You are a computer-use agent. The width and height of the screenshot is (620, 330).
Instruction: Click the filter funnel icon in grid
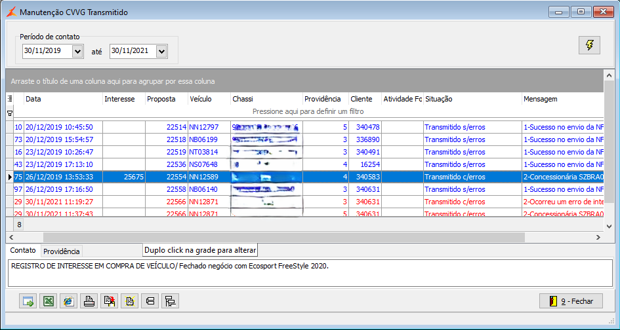(10, 113)
